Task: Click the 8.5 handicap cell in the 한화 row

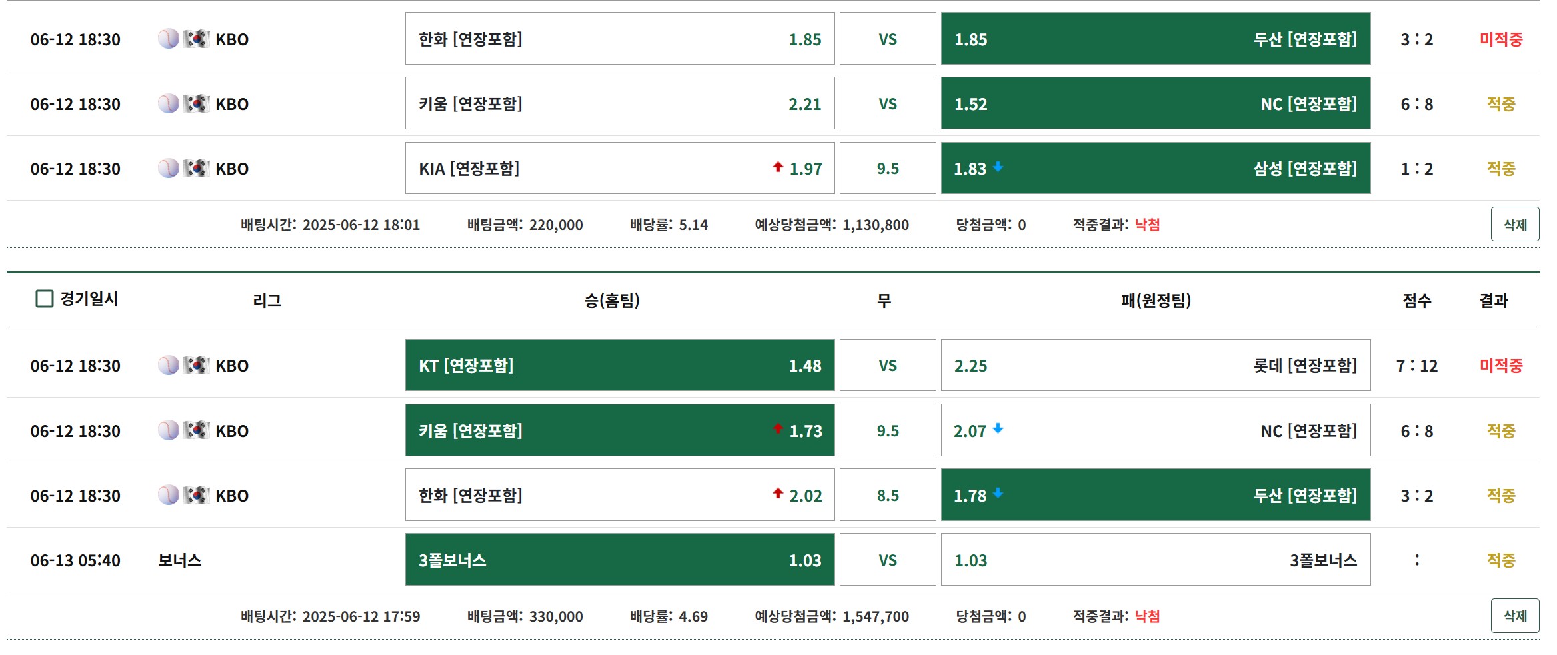Action: click(887, 495)
